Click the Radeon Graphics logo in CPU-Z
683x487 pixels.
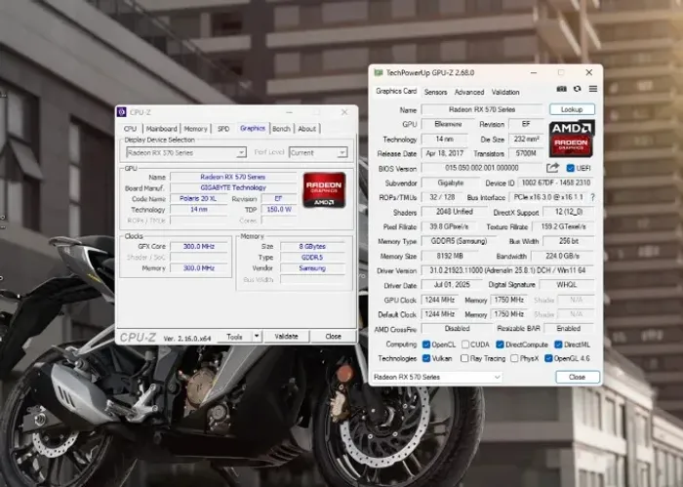[x=324, y=190]
